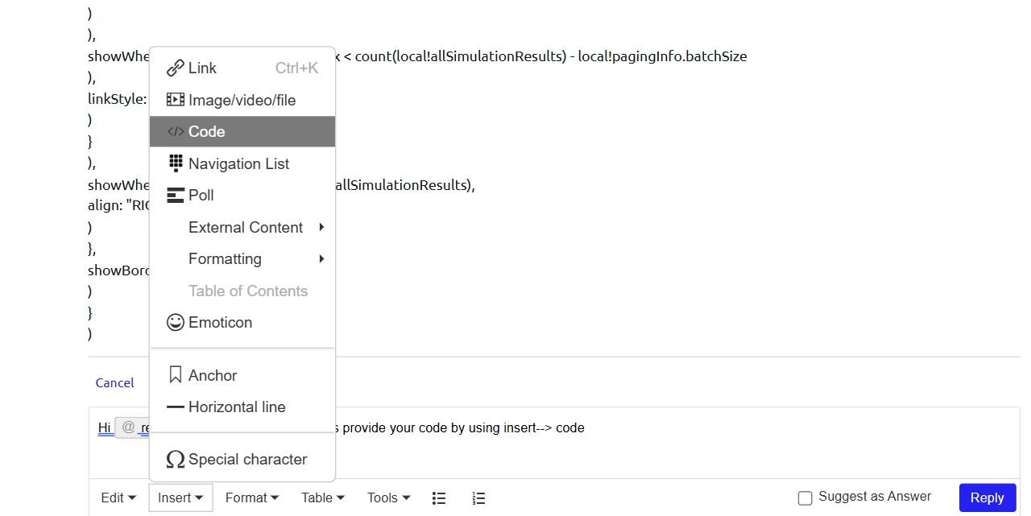1031x516 pixels.
Task: Click the Poll bars icon
Action: tap(175, 195)
